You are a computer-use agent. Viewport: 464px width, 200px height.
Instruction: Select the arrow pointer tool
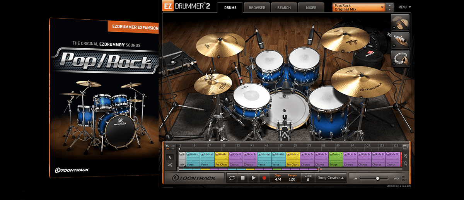tap(169, 157)
